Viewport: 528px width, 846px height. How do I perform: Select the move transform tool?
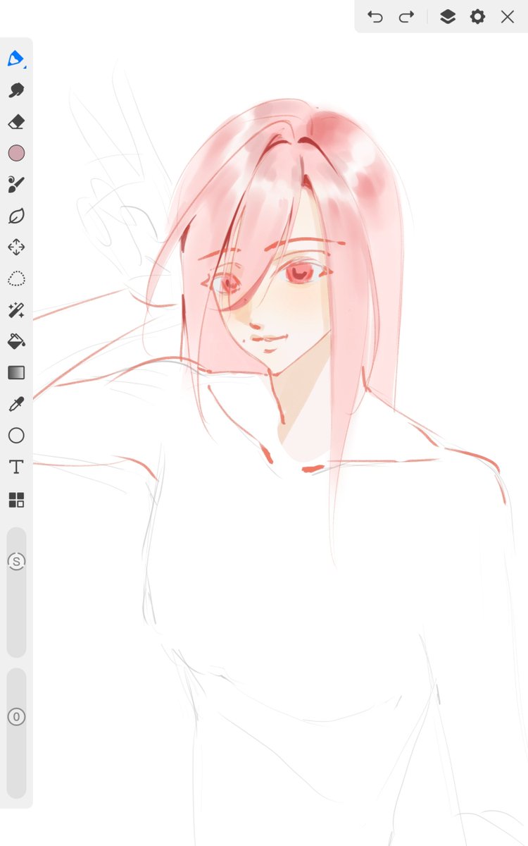pyautogui.click(x=16, y=247)
